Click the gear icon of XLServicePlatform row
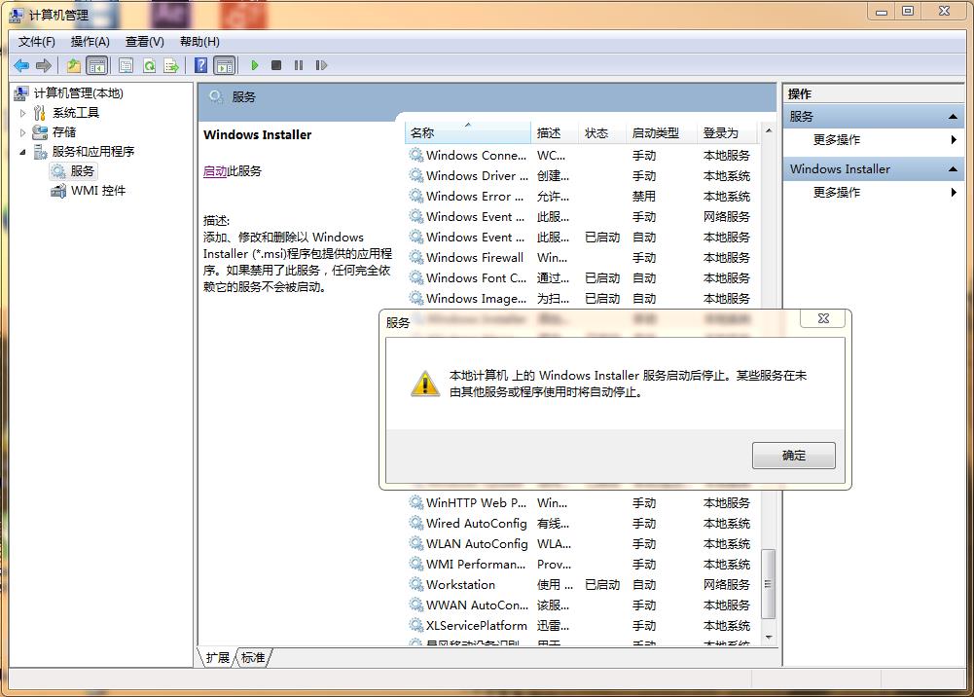Screen dimensions: 974x697 click(x=415, y=626)
